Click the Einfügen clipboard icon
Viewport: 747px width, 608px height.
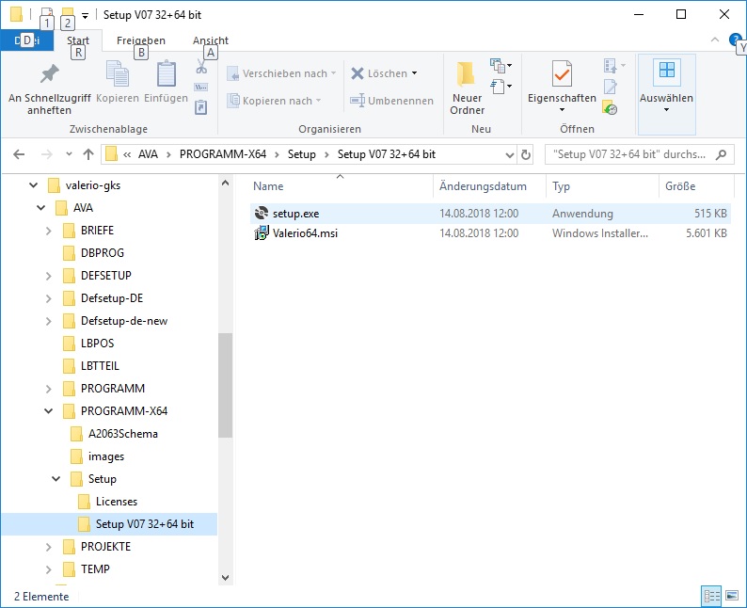click(x=167, y=75)
